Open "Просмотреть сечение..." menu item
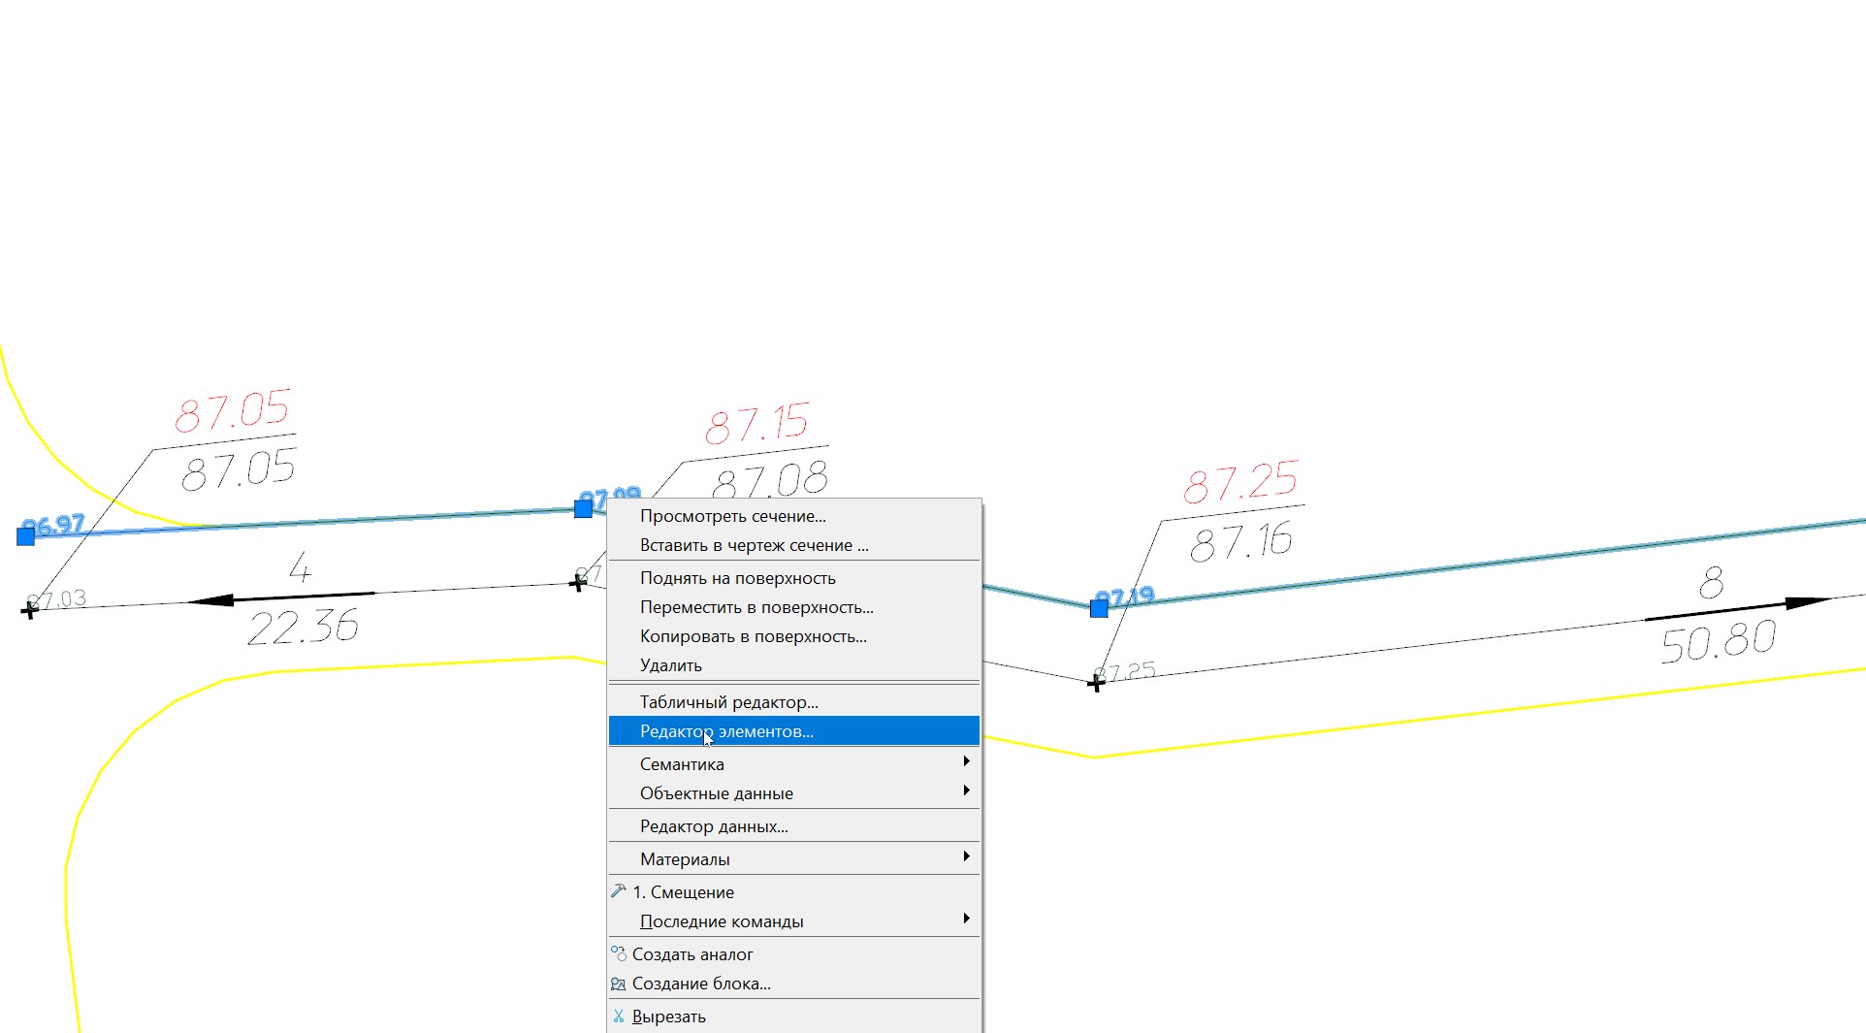 732,516
